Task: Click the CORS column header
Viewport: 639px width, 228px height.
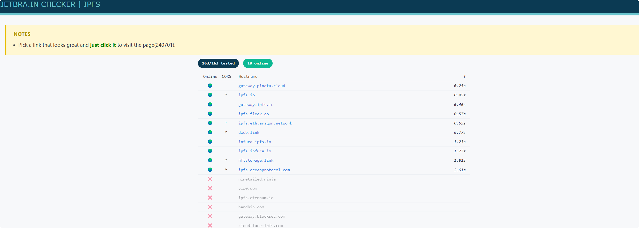Action: 226,76
